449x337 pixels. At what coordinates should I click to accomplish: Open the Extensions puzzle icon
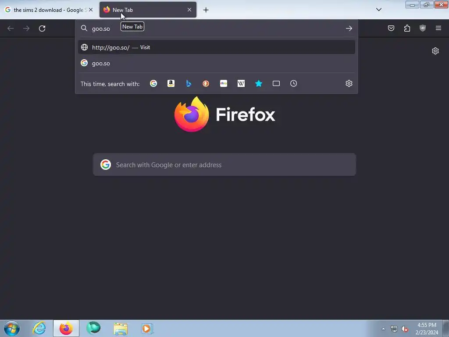pyautogui.click(x=407, y=28)
